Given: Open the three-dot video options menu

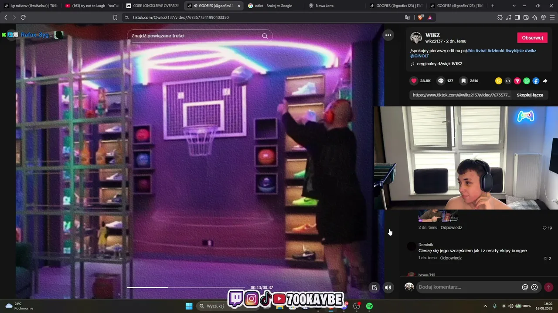Looking at the screenshot, I should [x=388, y=35].
